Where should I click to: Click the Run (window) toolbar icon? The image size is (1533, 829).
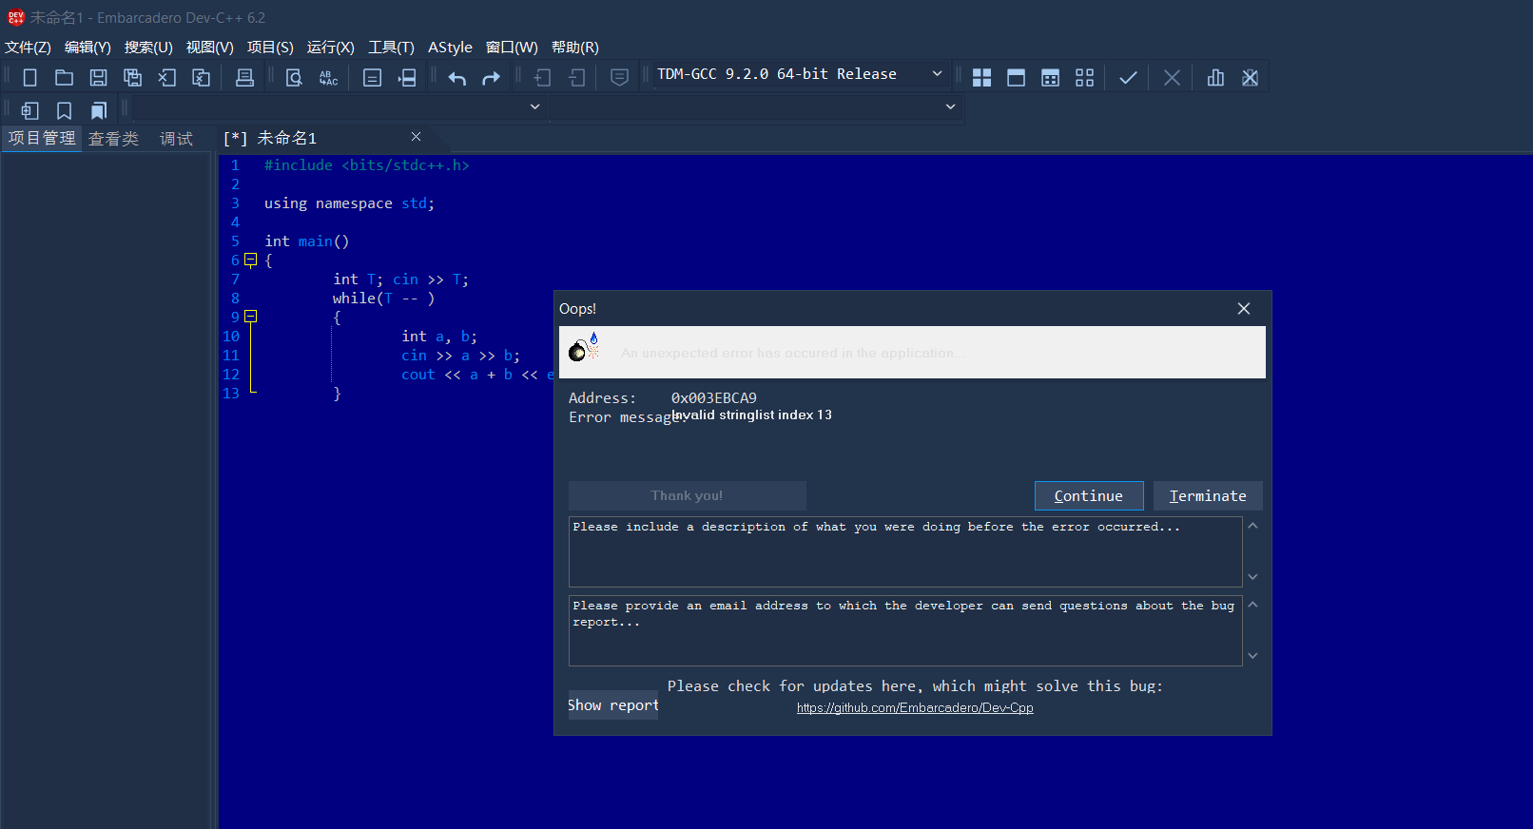[1016, 78]
